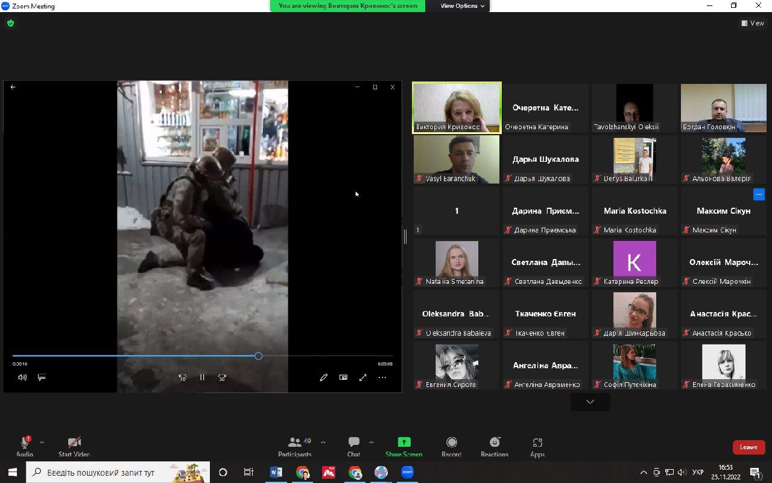772x483 pixels.
Task: Switch video player to mini view mode
Action: click(343, 377)
